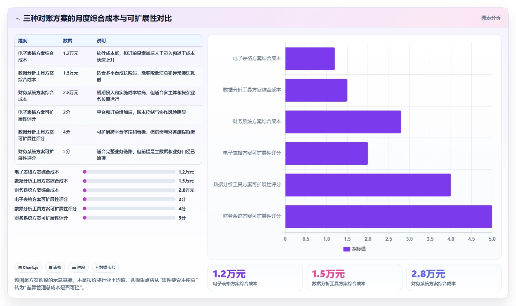Screen dimensions: 516x306
Task: Click the 数据分析工具方案综合成本 progress bar
Action: (x=129, y=181)
